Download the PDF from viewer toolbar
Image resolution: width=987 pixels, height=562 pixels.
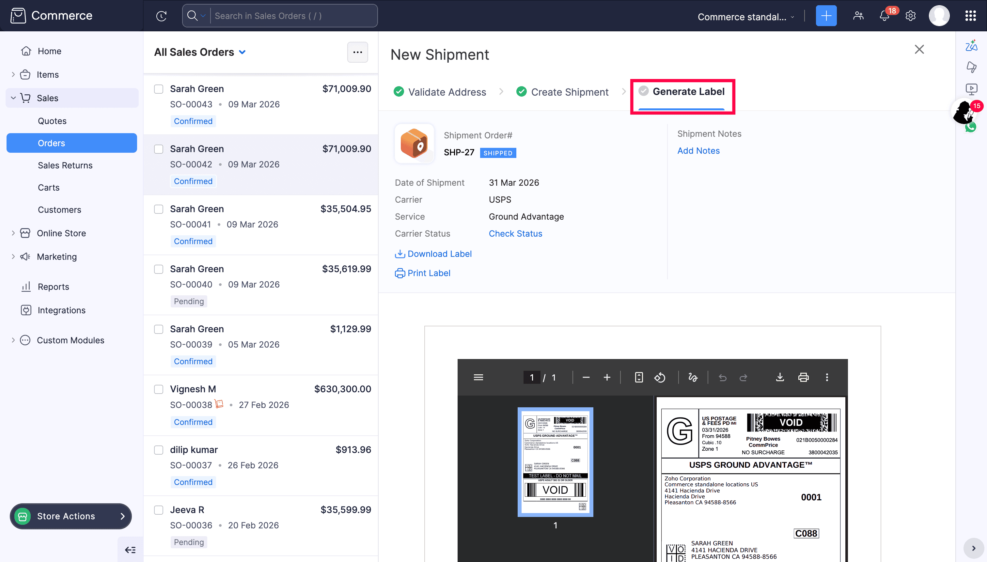(x=780, y=377)
